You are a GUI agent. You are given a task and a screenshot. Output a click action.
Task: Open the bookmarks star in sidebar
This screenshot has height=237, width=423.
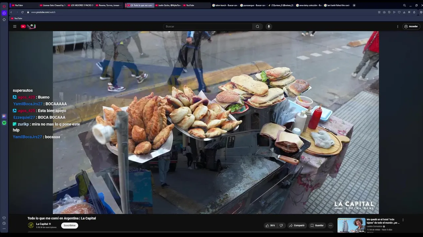tap(4, 19)
